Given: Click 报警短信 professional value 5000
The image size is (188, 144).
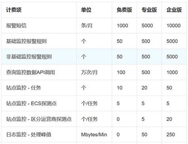Looking at the screenshot, I should [x=147, y=25].
